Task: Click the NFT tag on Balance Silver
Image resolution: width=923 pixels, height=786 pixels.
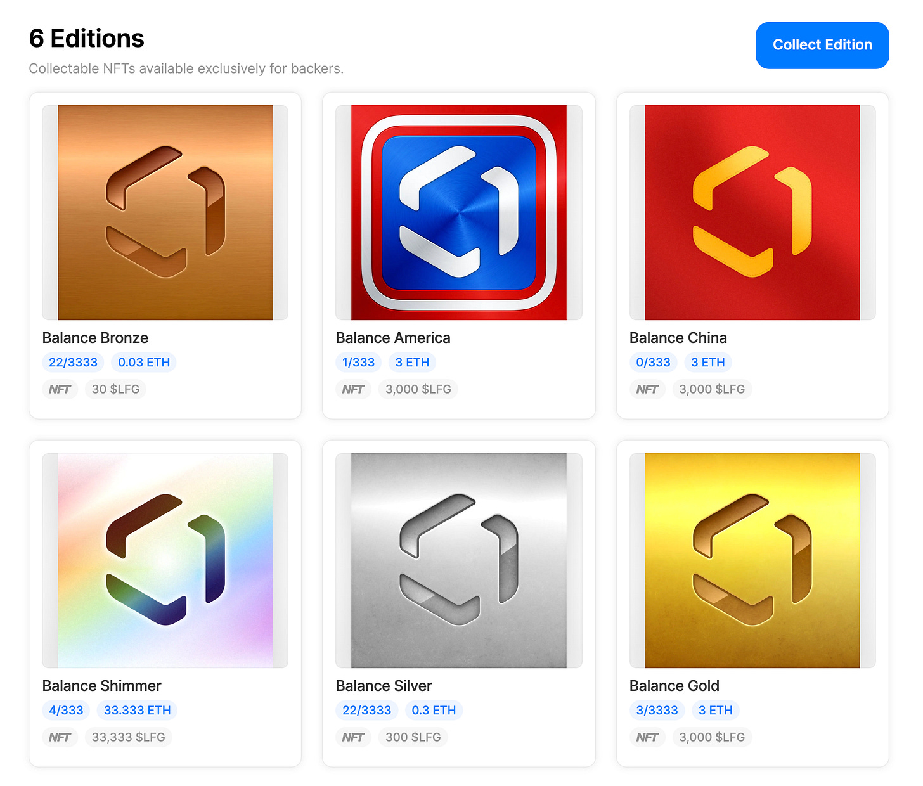Action: [353, 737]
